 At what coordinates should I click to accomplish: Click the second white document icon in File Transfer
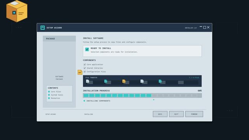pos(142,81)
